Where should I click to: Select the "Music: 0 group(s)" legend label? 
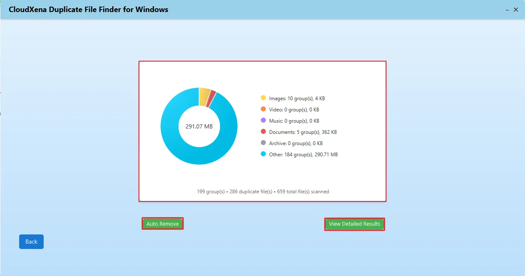click(294, 121)
